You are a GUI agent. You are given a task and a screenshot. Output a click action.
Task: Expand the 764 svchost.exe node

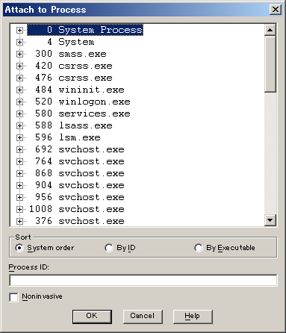click(19, 161)
